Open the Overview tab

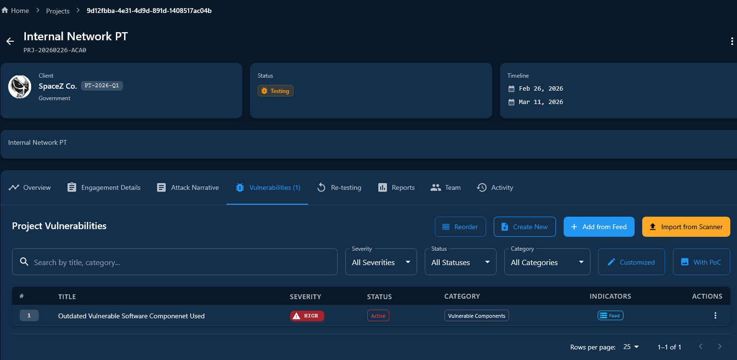click(30, 187)
